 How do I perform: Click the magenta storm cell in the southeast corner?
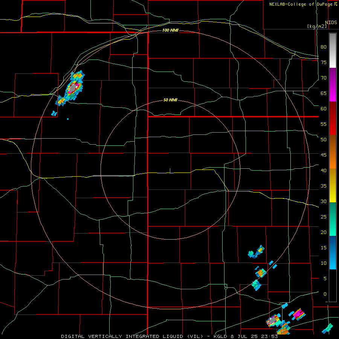coord(299,314)
